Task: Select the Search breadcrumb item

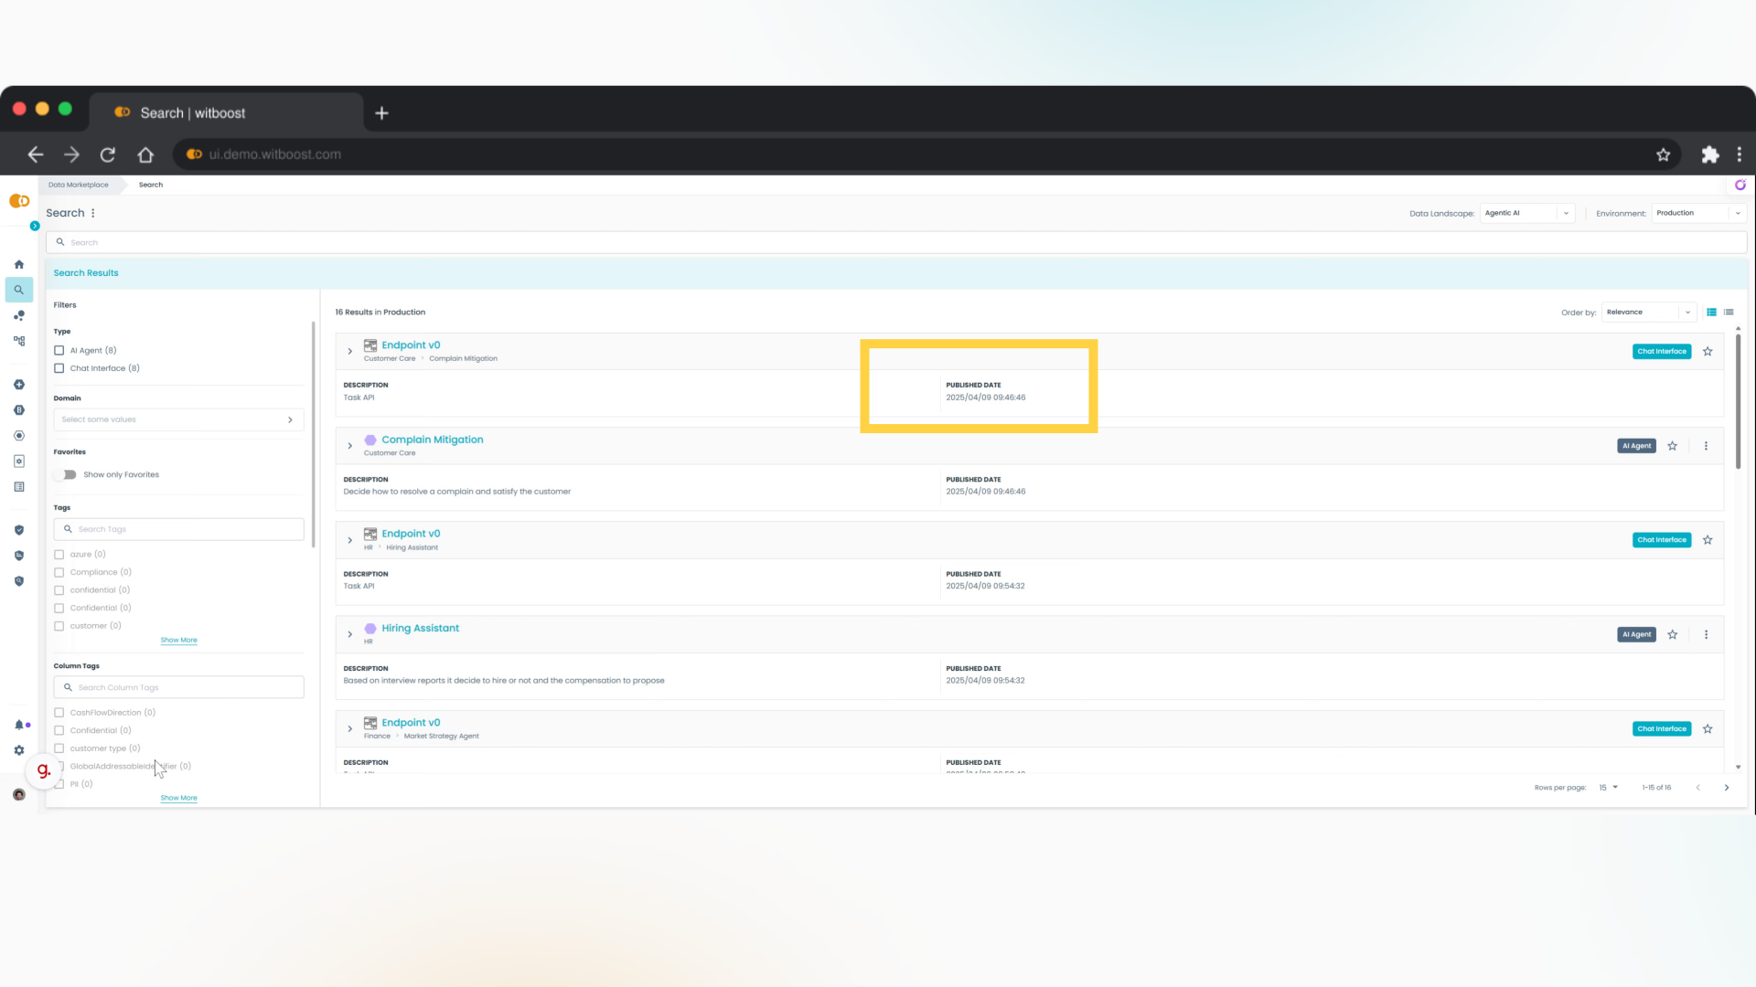Action: tap(151, 185)
